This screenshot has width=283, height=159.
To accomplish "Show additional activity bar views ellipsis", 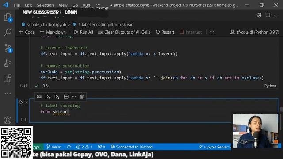I will (8, 94).
